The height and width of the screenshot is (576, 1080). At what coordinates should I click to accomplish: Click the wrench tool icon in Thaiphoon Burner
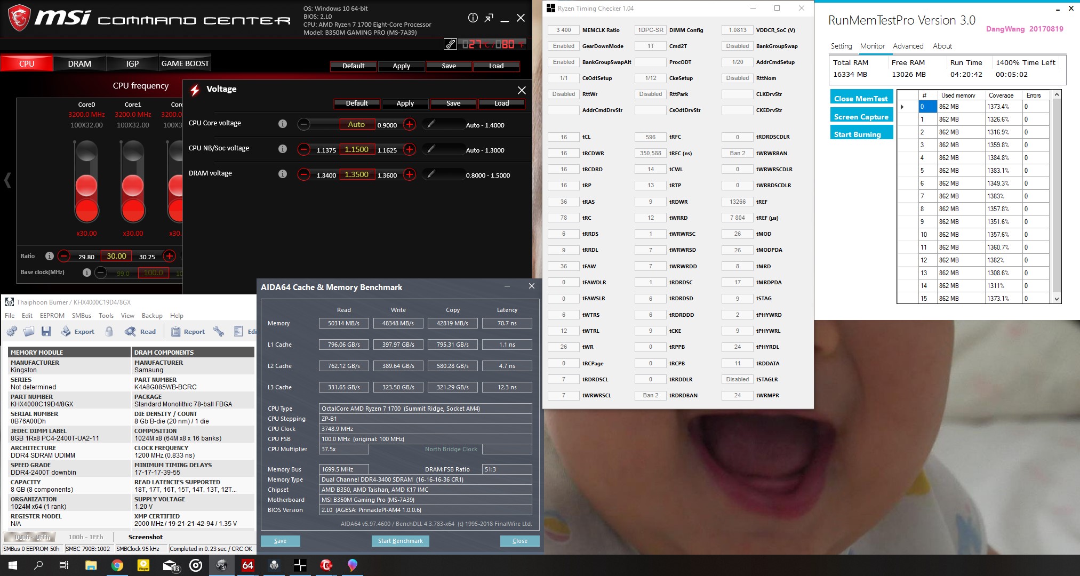tap(219, 331)
